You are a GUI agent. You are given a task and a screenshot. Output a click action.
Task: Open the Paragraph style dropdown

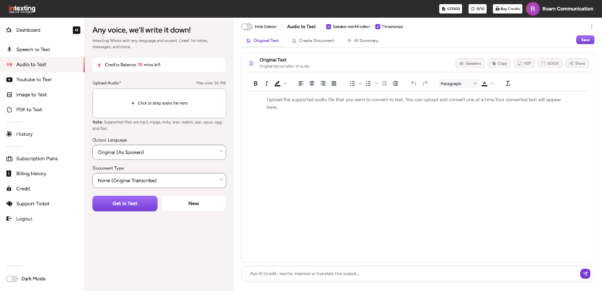click(x=459, y=83)
